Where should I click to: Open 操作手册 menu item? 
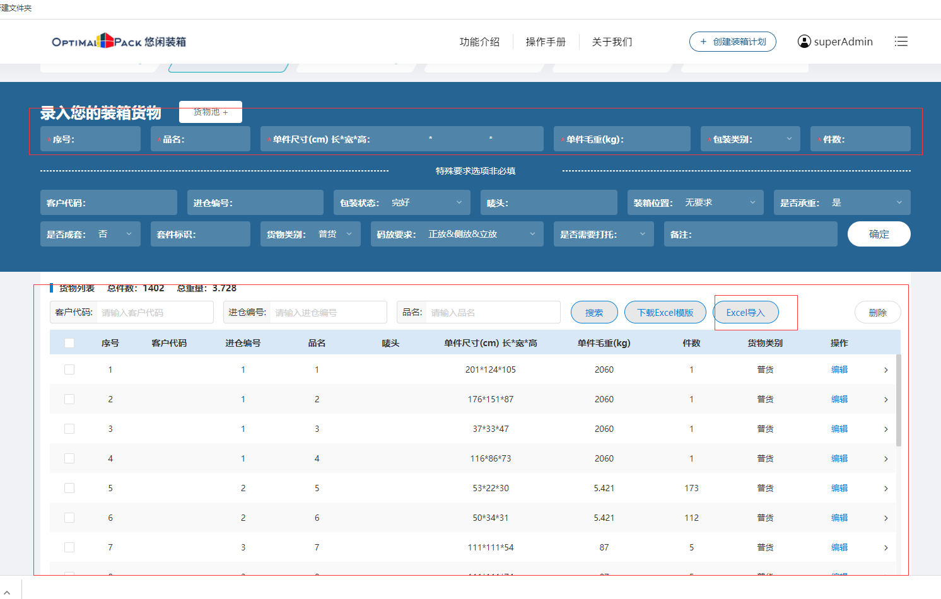[546, 42]
